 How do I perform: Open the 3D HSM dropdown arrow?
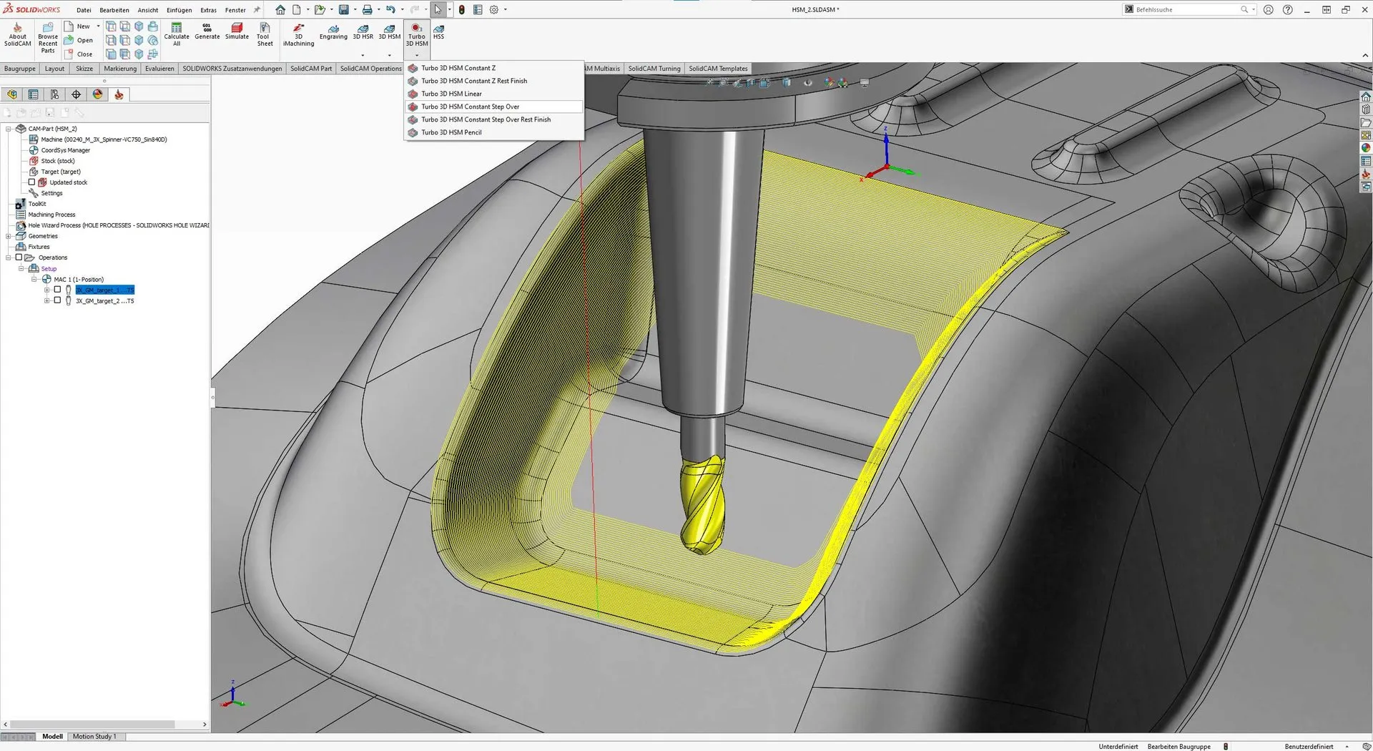point(390,55)
